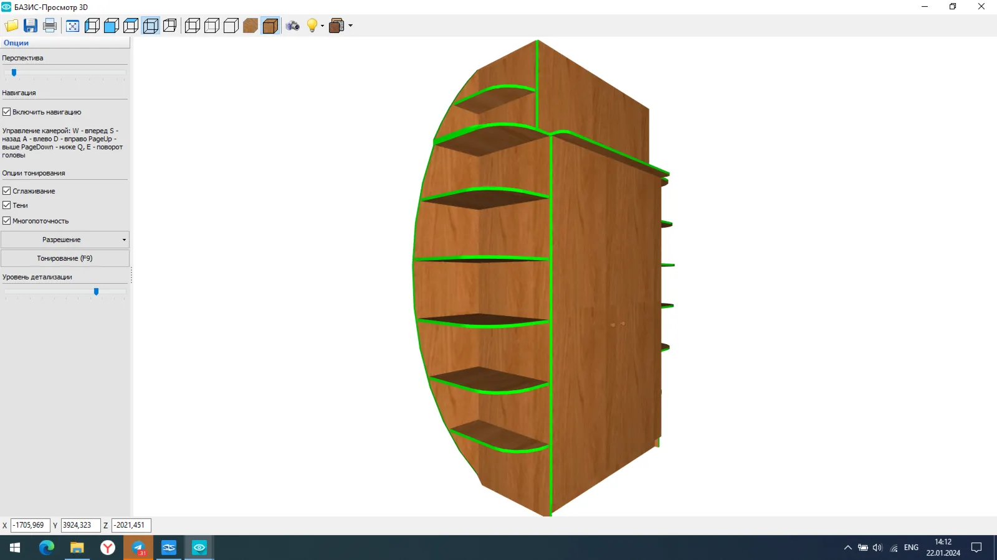Screen dimensions: 997x560
Task: Expand the light bulb dropdown arrow
Action: 322,26
